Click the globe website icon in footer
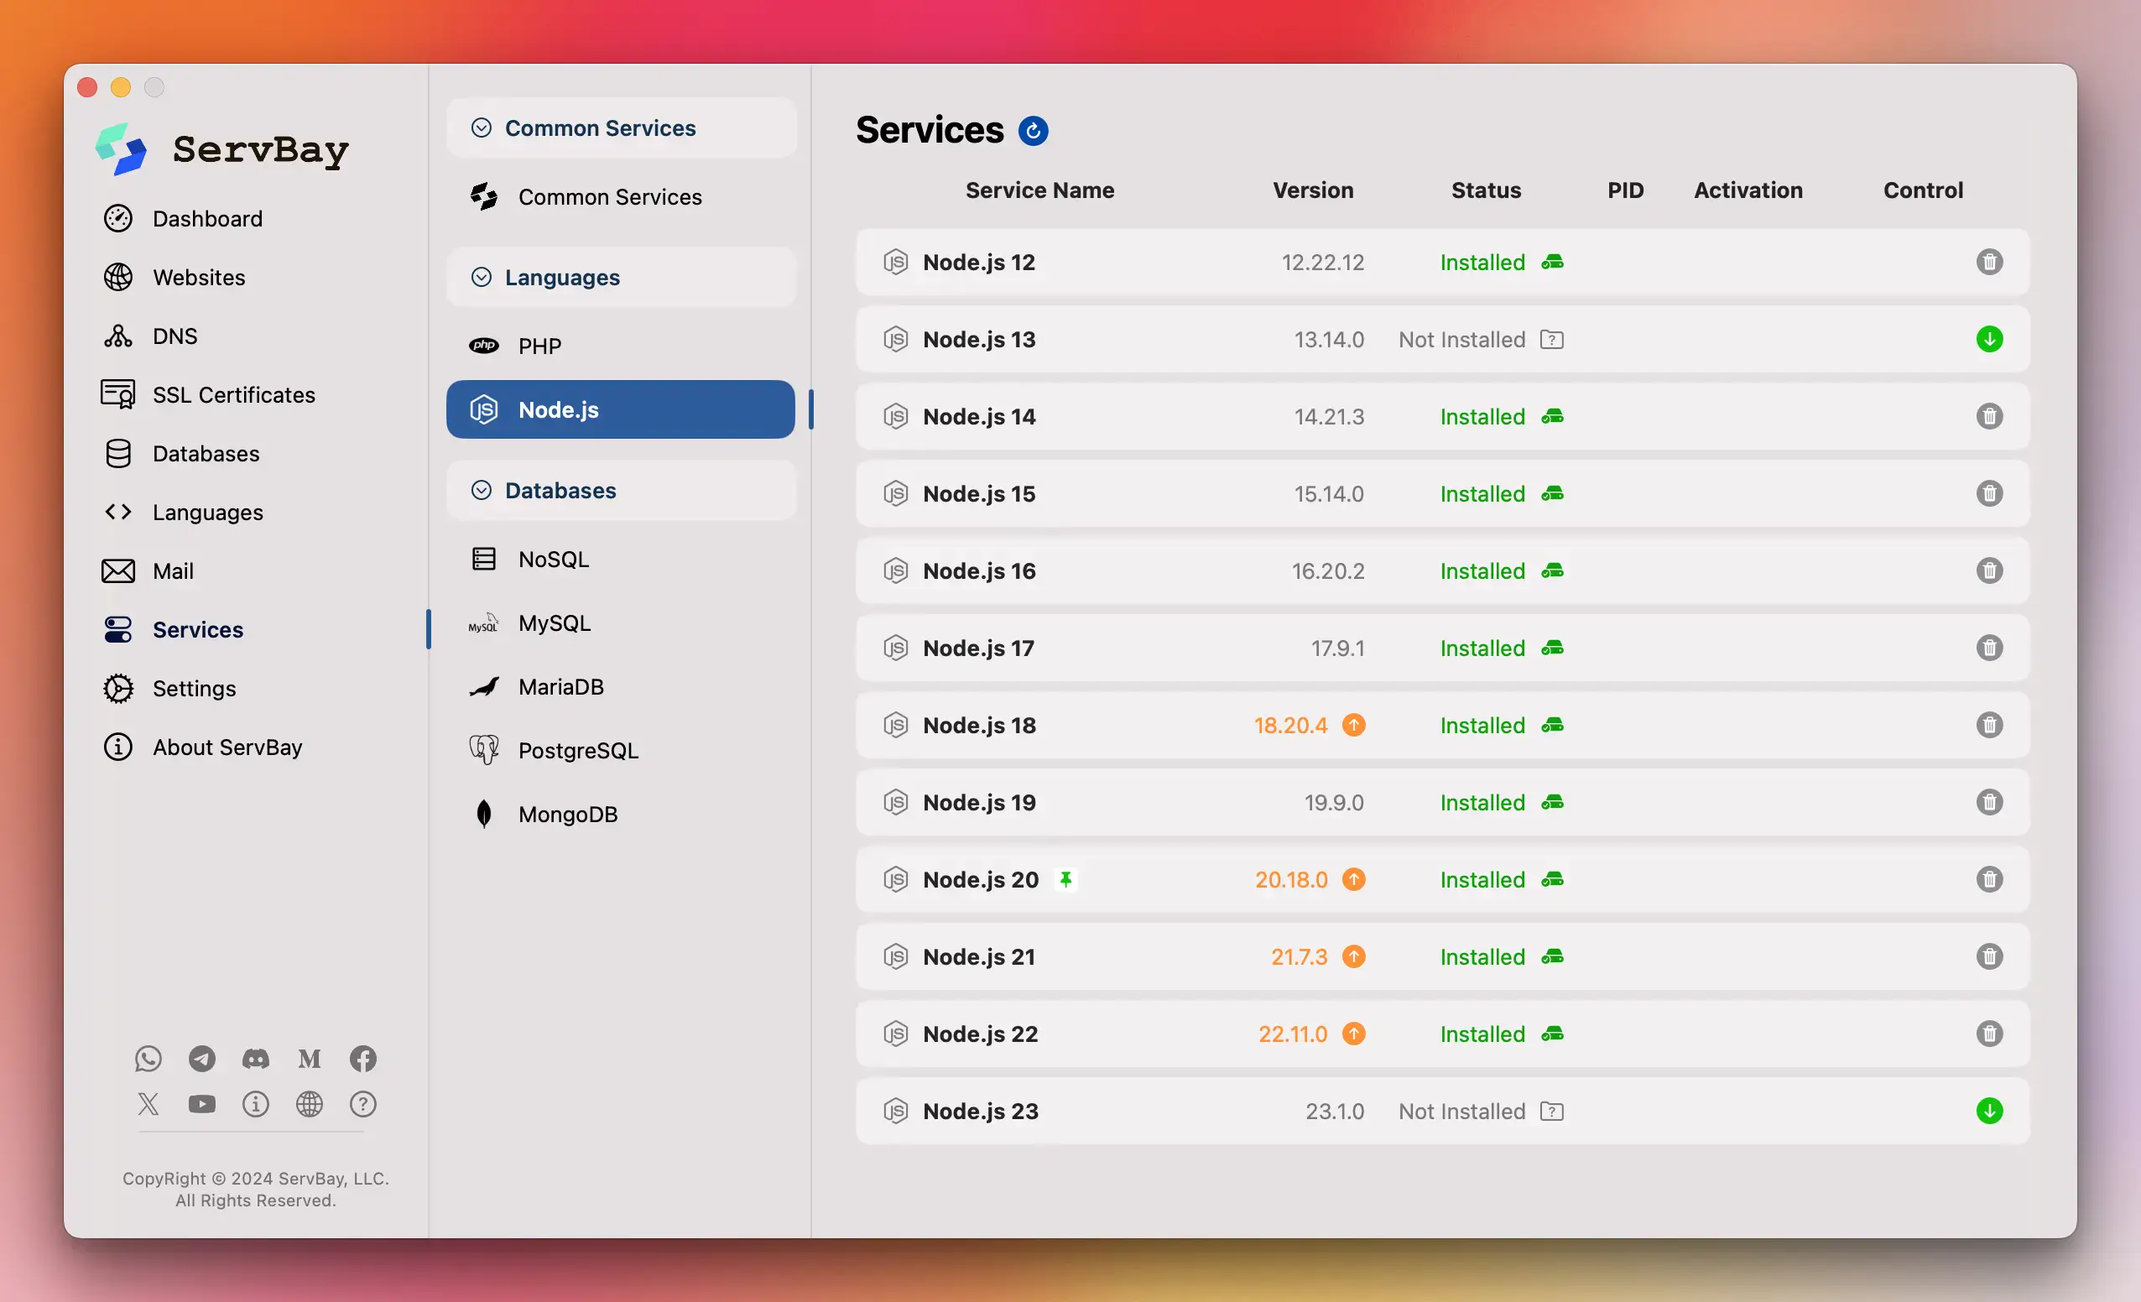This screenshot has height=1302, width=2141. 310,1104
